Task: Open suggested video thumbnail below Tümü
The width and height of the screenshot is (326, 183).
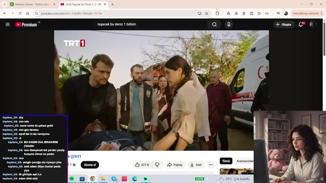Action: pos(237,171)
